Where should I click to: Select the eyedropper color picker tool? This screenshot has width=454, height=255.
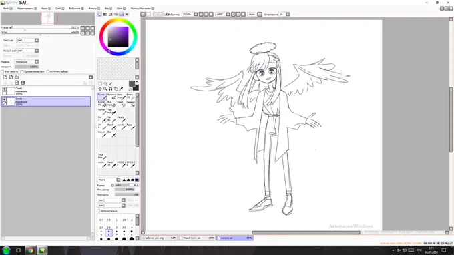[121, 89]
